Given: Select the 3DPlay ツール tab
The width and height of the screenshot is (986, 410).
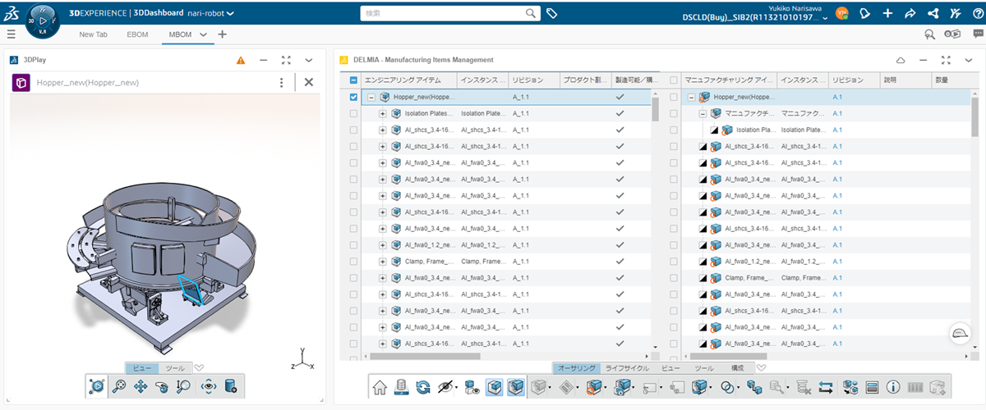Looking at the screenshot, I should tap(174, 368).
